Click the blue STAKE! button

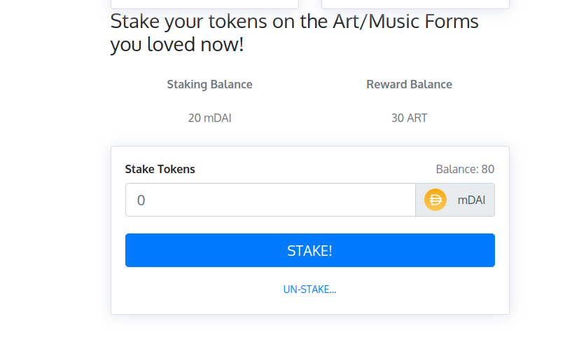tap(309, 250)
